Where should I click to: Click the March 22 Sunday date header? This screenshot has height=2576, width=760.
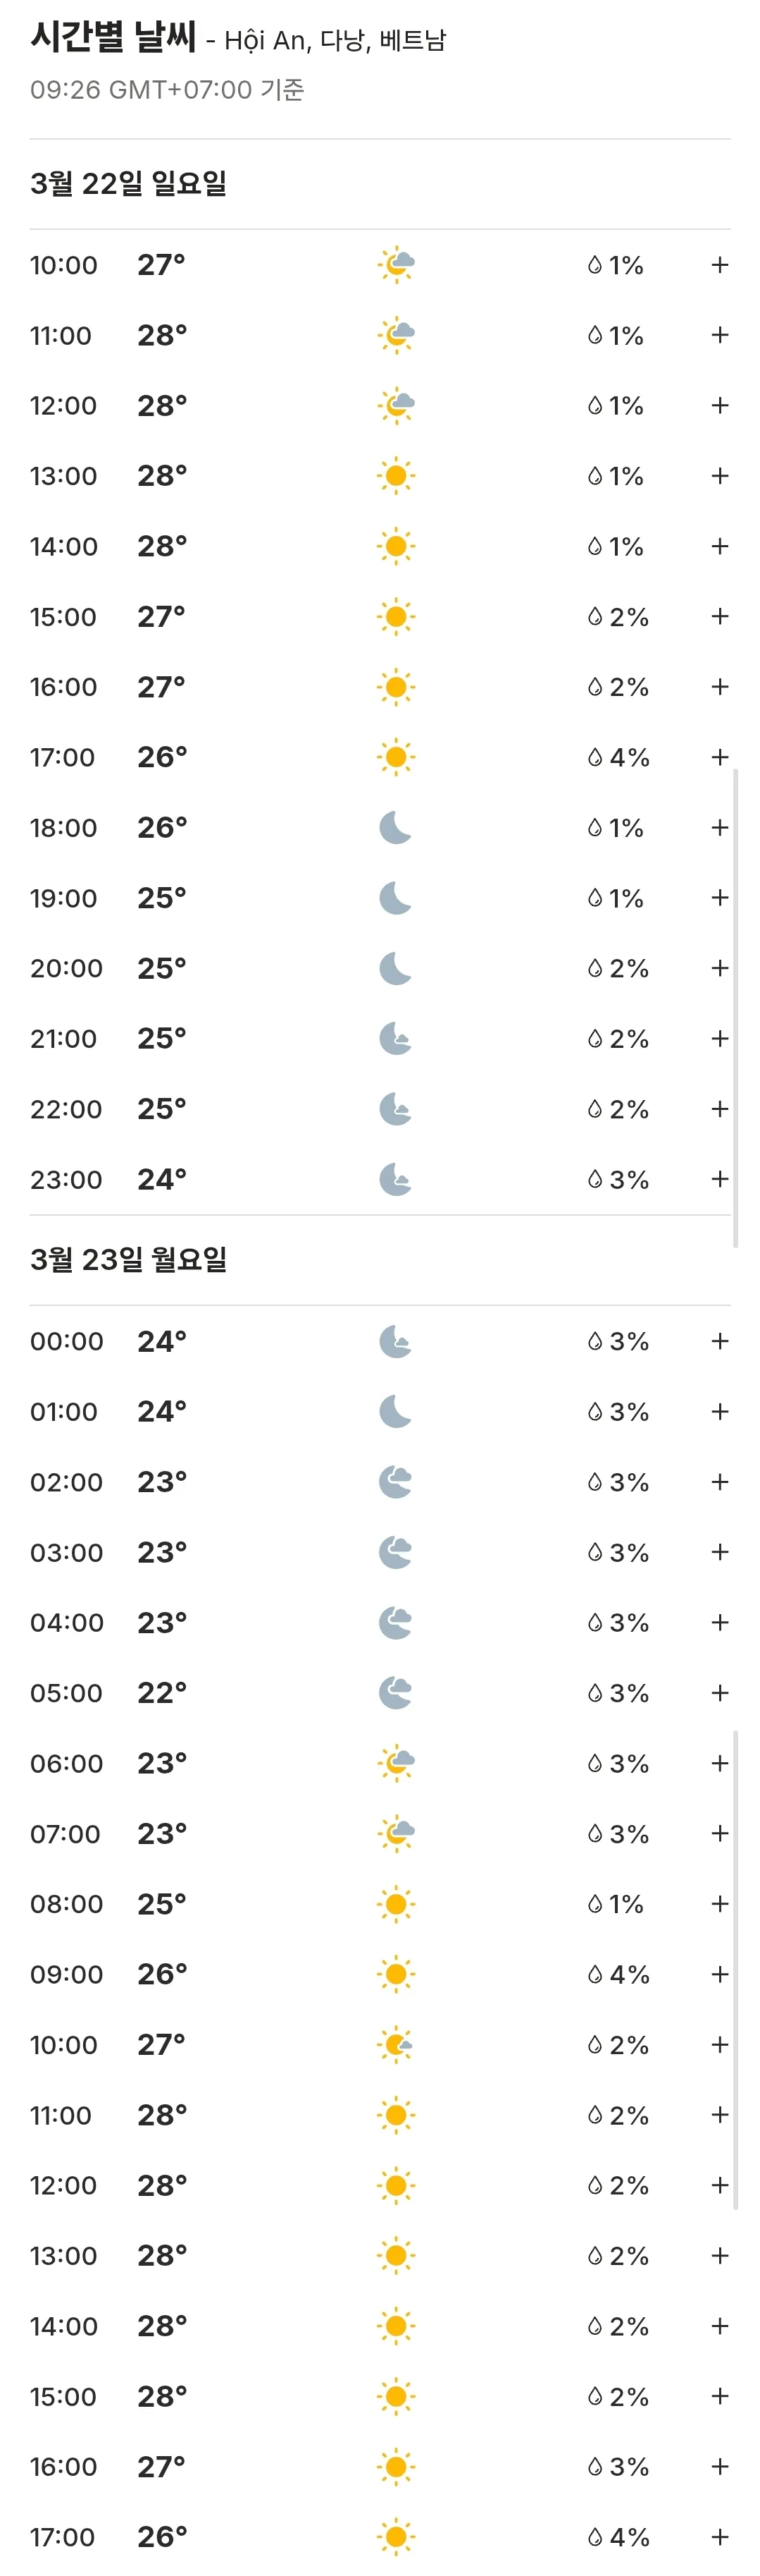pos(129,184)
